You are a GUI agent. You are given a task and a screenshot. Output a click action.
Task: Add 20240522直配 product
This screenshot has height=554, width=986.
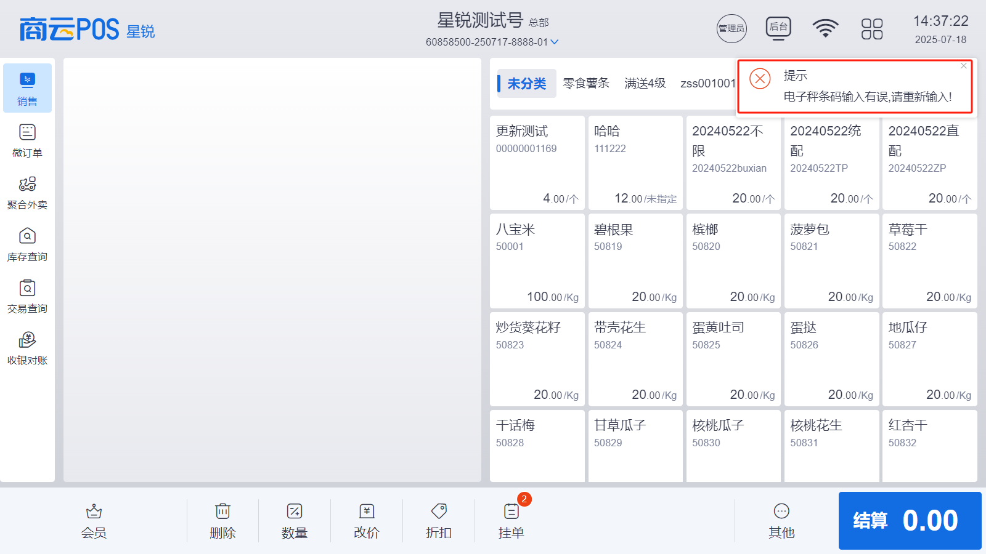[x=930, y=163]
